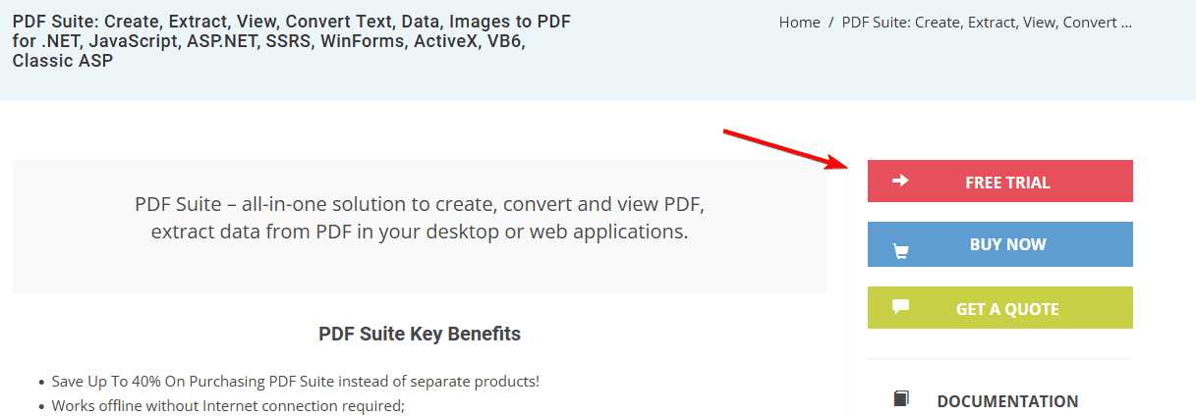The image size is (1196, 416).
Task: Click the shopping cart icon on Buy Now
Action: click(900, 252)
